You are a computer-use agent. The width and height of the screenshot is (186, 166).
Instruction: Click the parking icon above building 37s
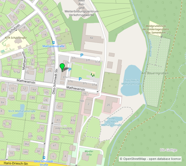[x=80, y=79]
